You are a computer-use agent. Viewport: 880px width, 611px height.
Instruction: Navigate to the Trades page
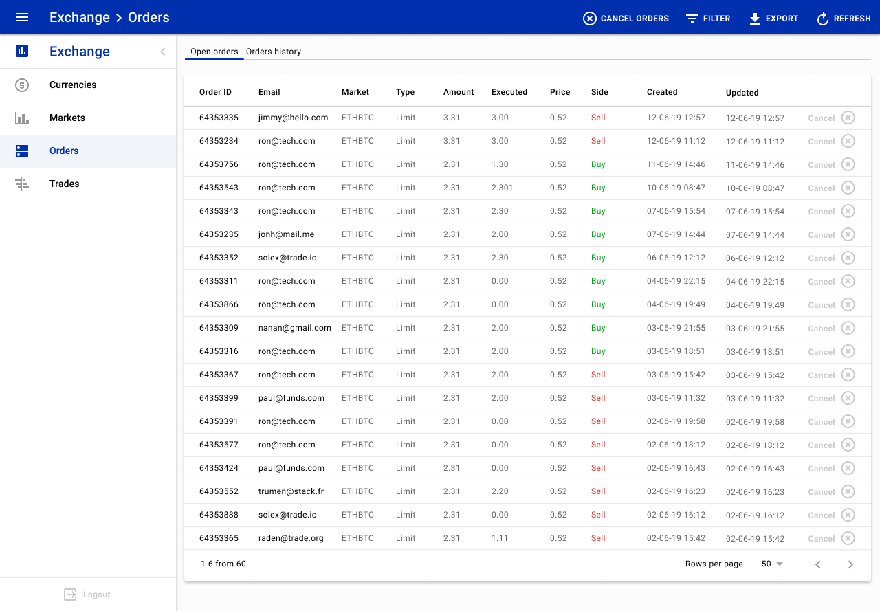click(x=88, y=184)
